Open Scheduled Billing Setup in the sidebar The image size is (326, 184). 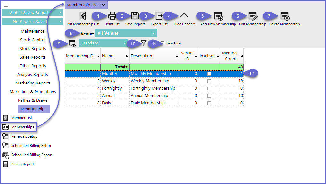(31, 146)
